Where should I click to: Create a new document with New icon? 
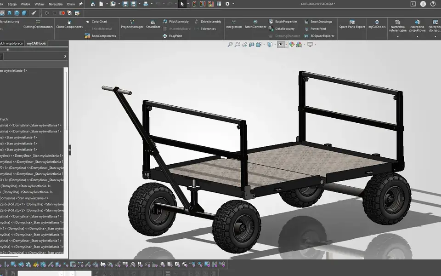tap(101, 4)
